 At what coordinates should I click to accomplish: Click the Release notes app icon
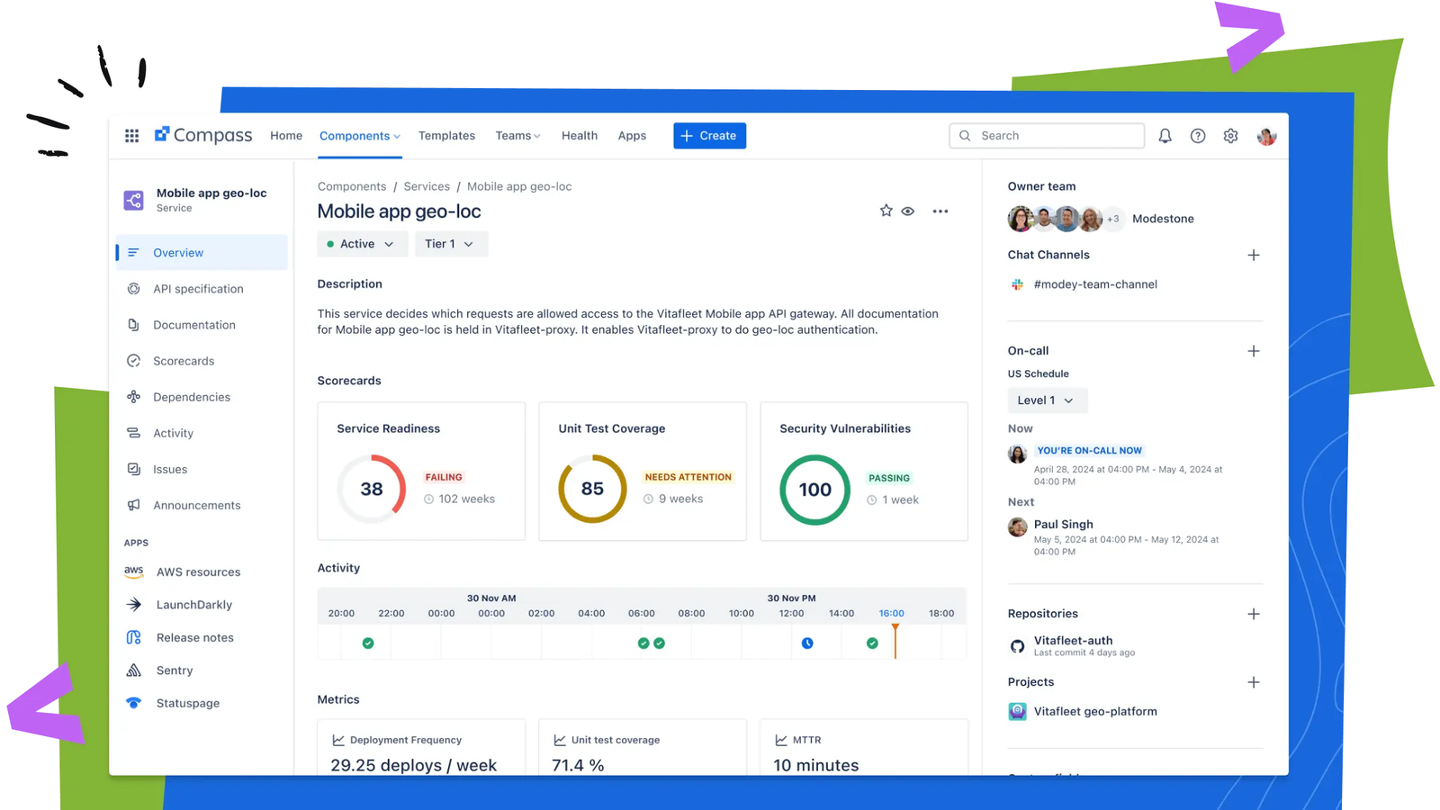pos(133,637)
